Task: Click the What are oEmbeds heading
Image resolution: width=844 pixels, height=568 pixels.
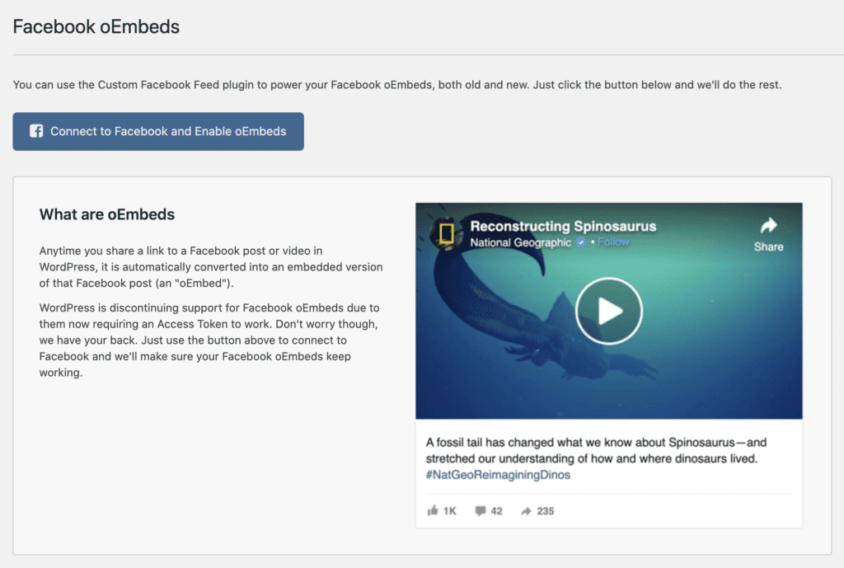Action: click(x=107, y=214)
